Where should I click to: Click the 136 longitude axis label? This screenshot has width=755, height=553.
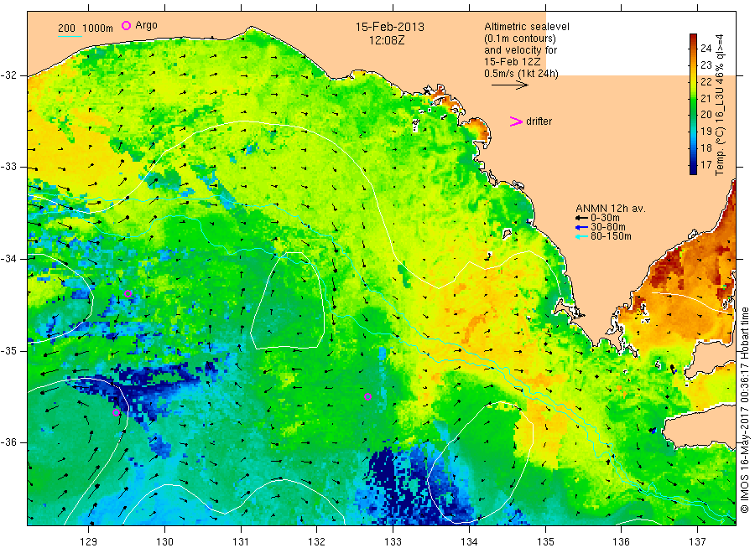point(621,542)
